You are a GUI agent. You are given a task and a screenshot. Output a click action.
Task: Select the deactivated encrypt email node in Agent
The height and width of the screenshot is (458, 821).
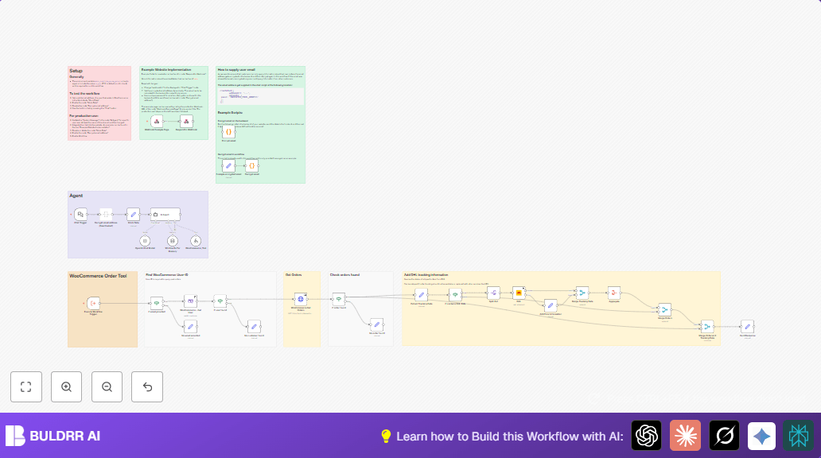coord(106,214)
